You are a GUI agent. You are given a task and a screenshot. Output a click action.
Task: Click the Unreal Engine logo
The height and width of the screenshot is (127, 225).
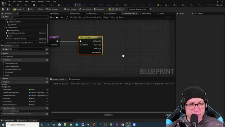tap(3, 3)
